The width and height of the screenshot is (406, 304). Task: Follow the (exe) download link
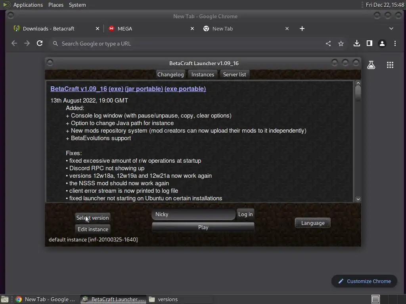pos(116,89)
